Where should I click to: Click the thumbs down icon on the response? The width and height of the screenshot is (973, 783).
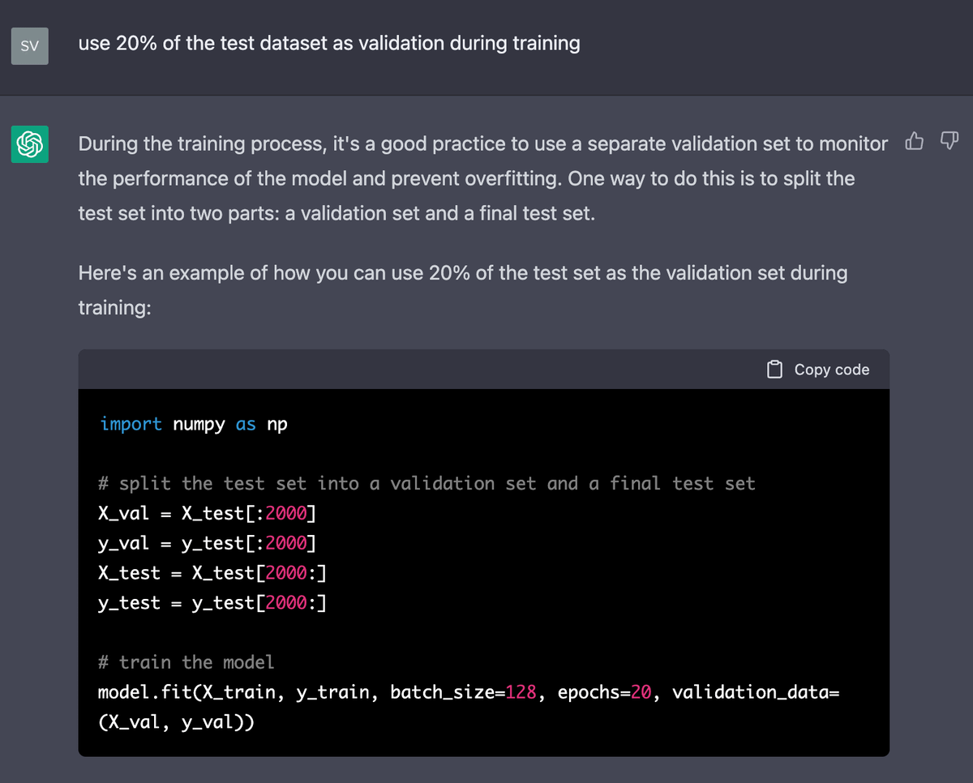click(x=948, y=143)
